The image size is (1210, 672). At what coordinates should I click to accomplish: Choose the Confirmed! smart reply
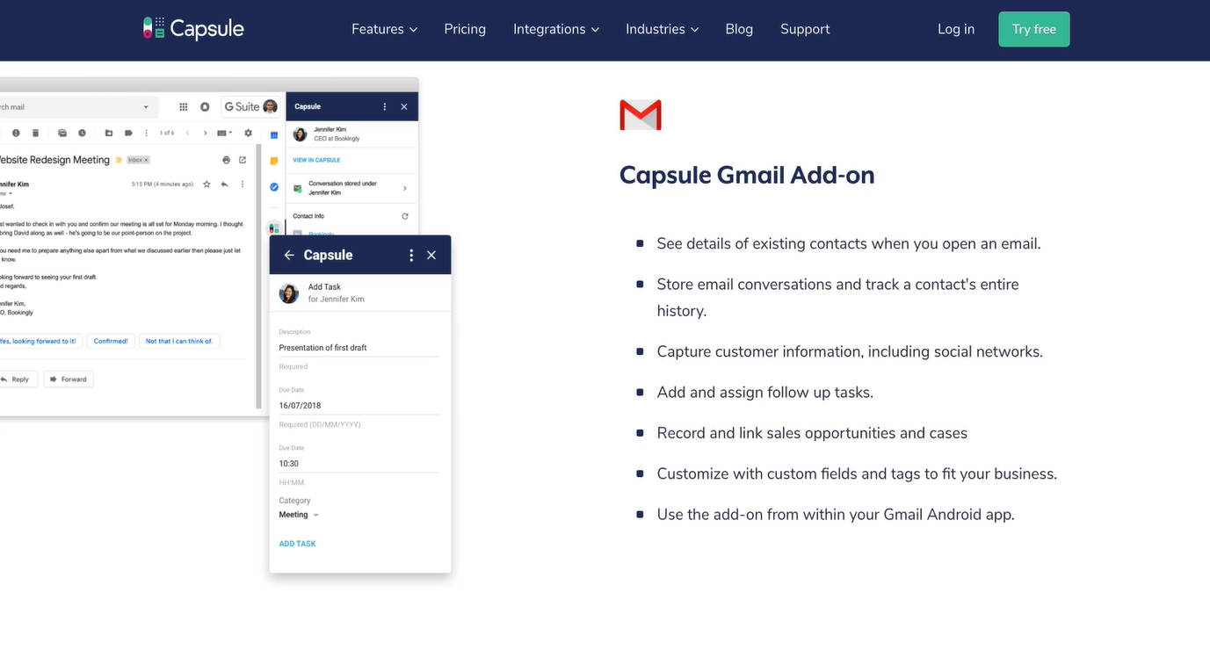click(x=111, y=341)
